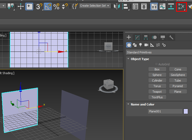Screen dimensions: 192x140
Task: Click the ViewCube in perspective viewport
Action: (x=109, y=84)
